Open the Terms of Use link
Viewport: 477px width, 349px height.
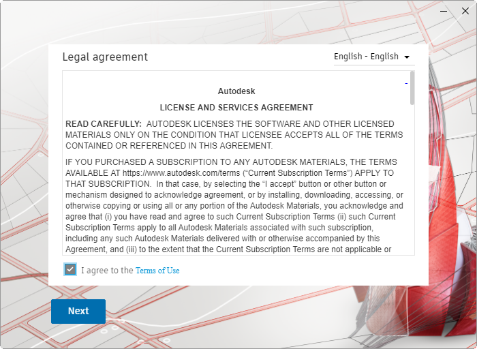point(157,271)
